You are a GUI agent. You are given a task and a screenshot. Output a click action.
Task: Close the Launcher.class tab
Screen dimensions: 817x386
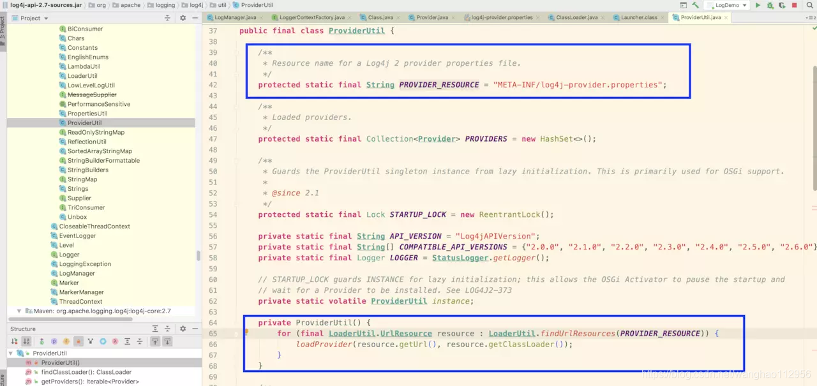[662, 18]
